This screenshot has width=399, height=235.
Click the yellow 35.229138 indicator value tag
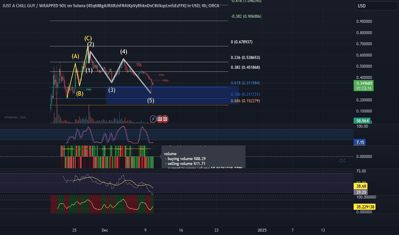click(x=365, y=207)
